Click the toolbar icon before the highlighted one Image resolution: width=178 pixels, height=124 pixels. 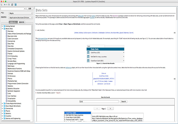(12, 5)
